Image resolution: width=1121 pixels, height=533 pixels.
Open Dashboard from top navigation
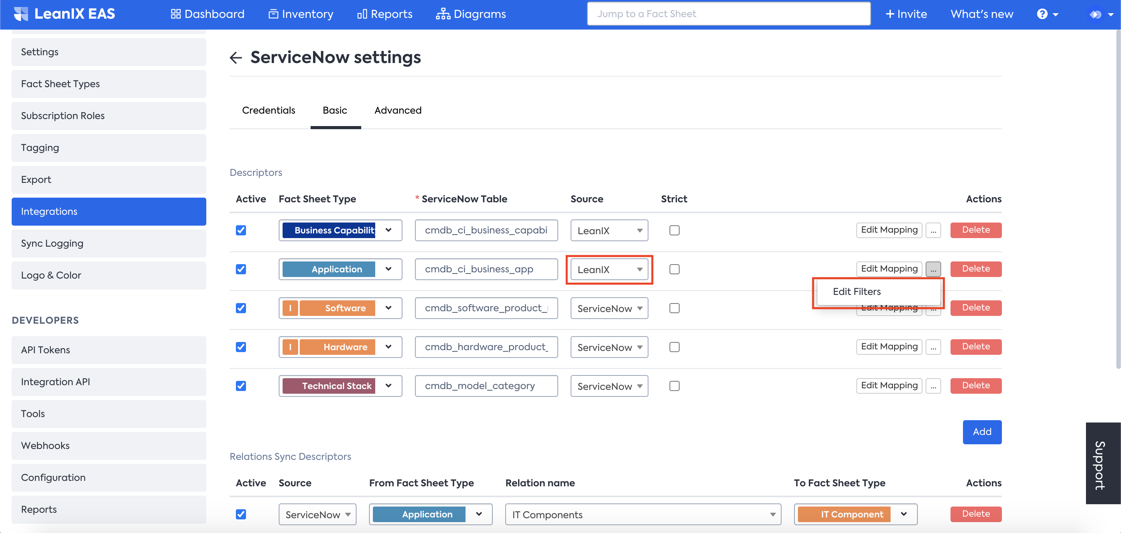pyautogui.click(x=207, y=14)
